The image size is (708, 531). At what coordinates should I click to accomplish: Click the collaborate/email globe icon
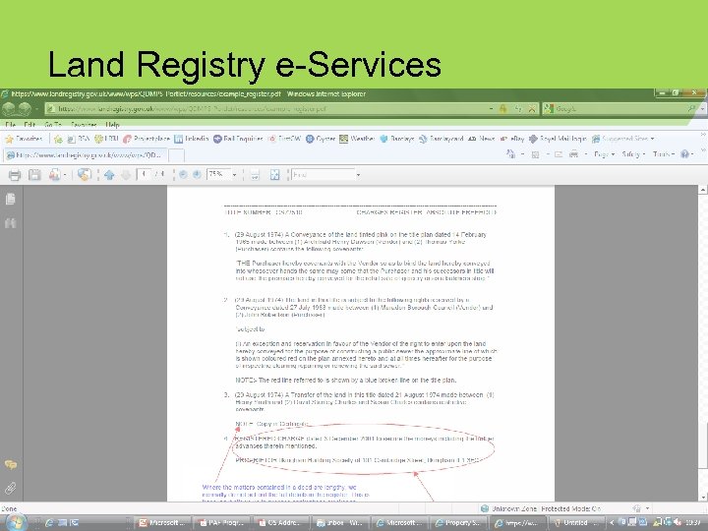pyautogui.click(x=84, y=174)
